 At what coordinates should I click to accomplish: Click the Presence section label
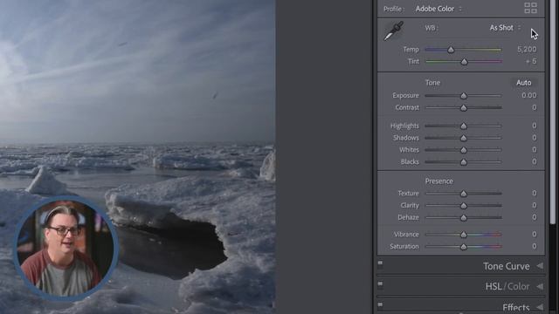point(438,181)
